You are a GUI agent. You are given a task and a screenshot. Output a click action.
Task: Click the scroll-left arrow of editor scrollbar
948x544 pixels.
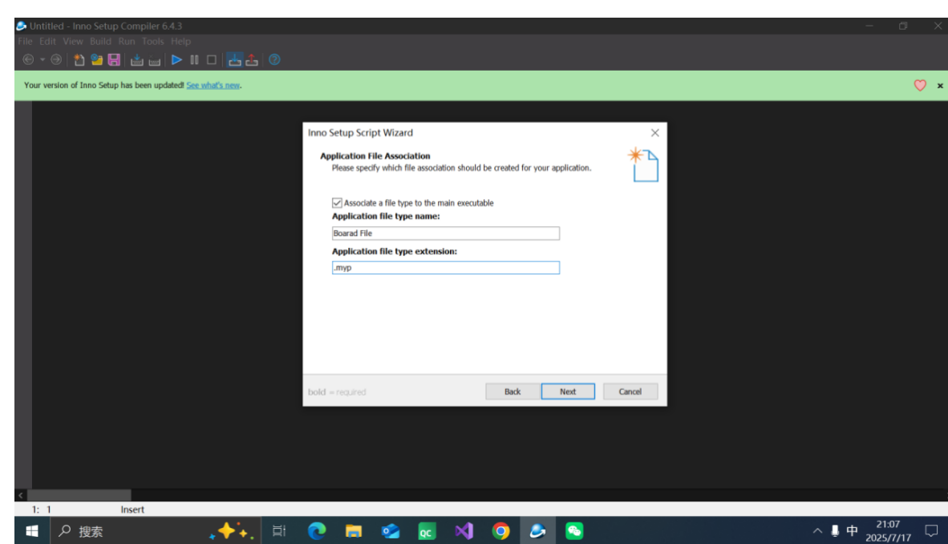[x=21, y=495]
